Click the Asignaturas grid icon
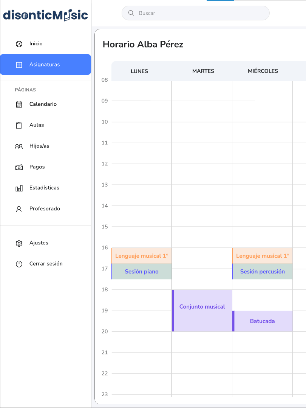This screenshot has height=408, width=306. click(x=19, y=65)
